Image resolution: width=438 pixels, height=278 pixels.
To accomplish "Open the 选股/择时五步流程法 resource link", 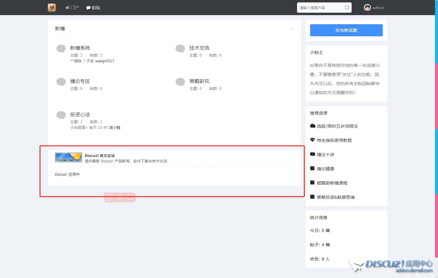I will [x=337, y=126].
